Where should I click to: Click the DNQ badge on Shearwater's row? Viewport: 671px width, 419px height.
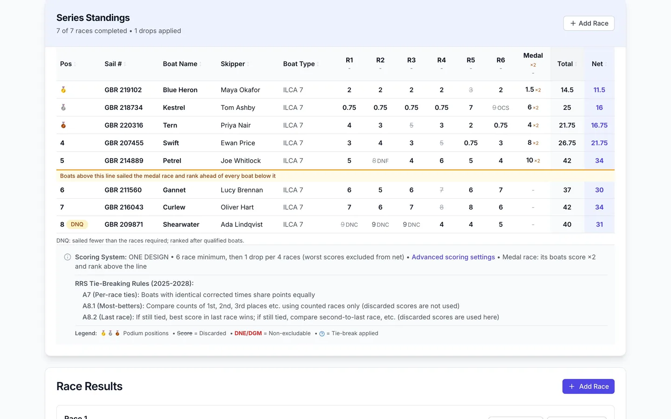[x=77, y=224]
